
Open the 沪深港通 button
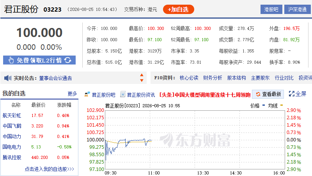click(297, 9)
